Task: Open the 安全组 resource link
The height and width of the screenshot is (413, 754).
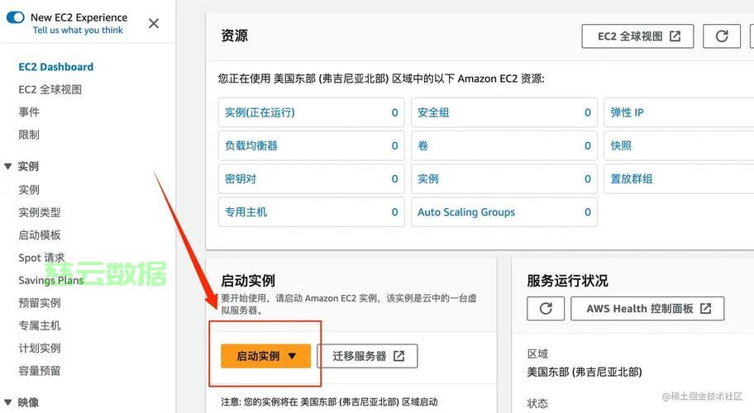Action: click(433, 112)
